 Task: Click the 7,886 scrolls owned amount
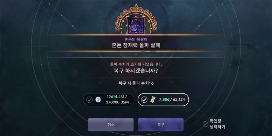point(164,100)
